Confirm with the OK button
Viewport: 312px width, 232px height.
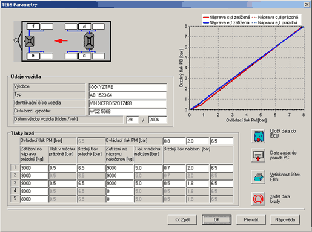217,219
